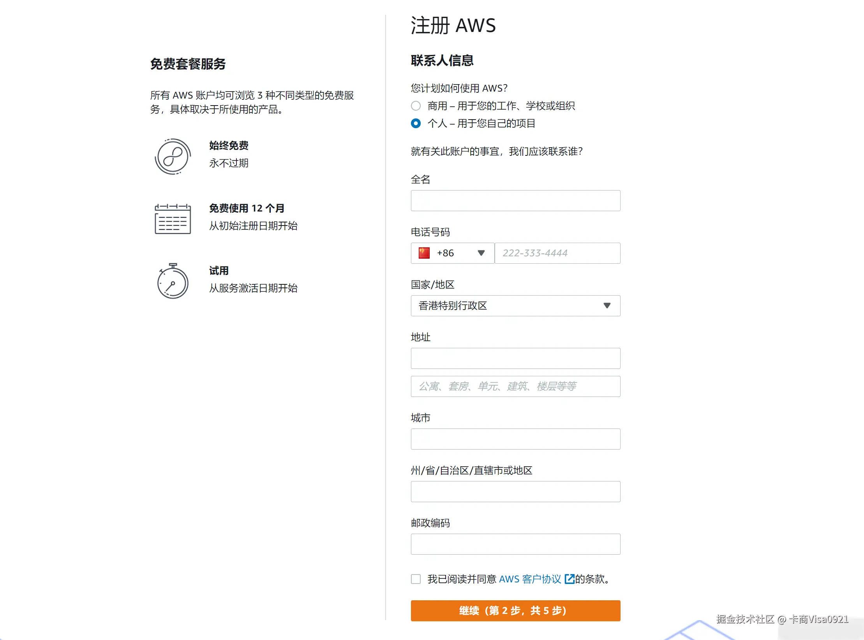Click the 全名 full name field
Screen dimensions: 864x640
[515, 201]
